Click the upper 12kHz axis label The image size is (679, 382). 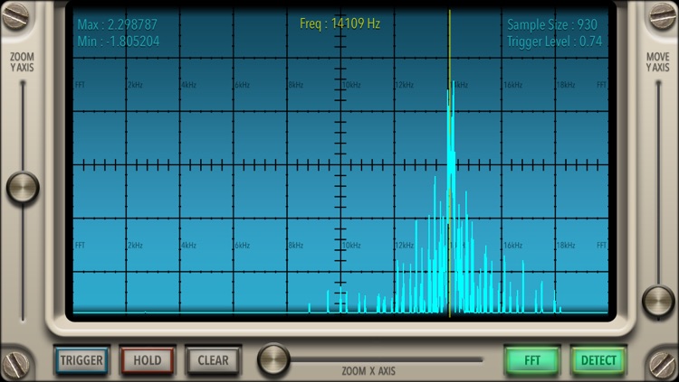(x=405, y=85)
